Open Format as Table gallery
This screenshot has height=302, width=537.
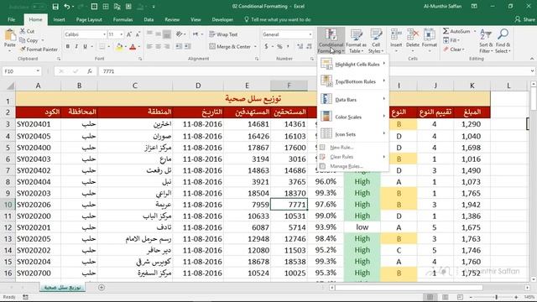click(356, 41)
